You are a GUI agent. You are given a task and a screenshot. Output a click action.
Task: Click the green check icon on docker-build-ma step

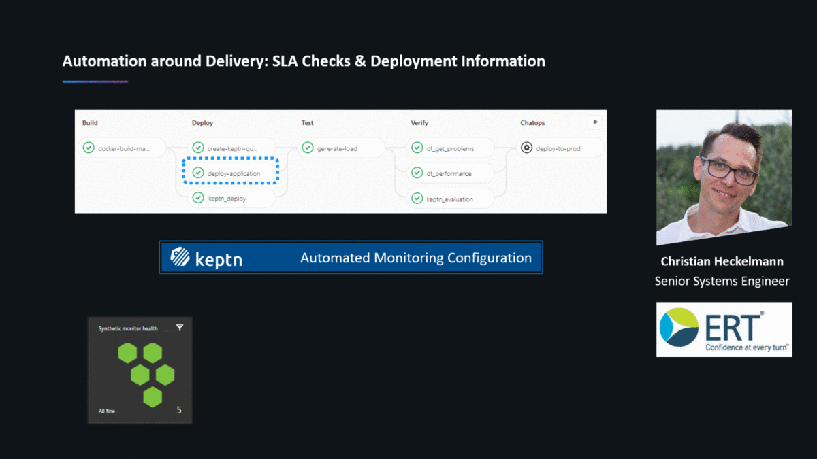coord(88,147)
